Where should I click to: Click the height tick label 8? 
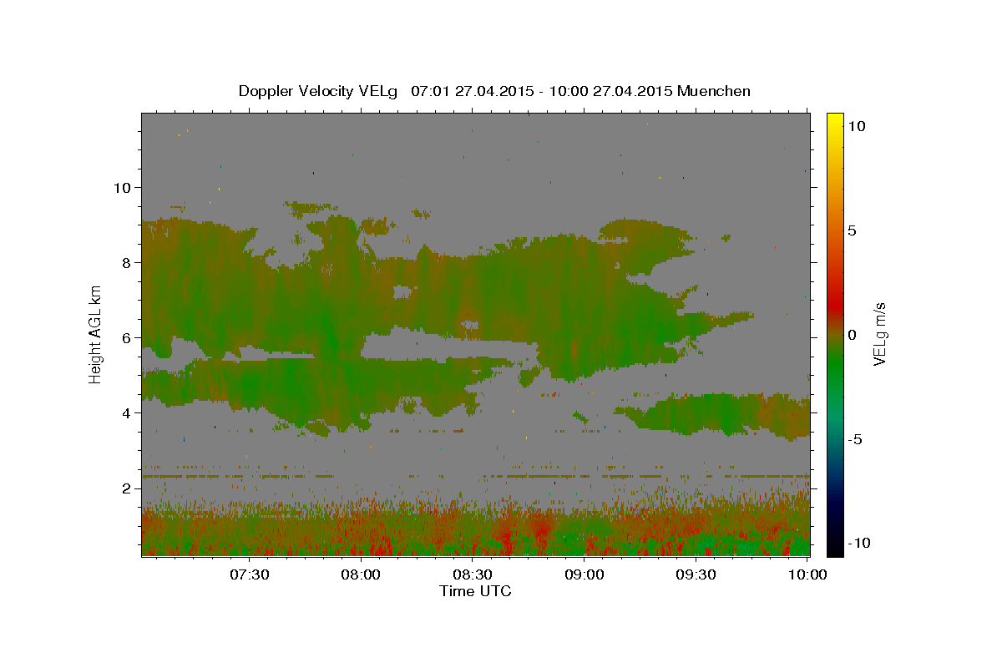[125, 262]
